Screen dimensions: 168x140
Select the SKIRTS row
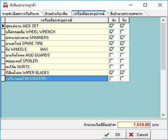point(57,67)
